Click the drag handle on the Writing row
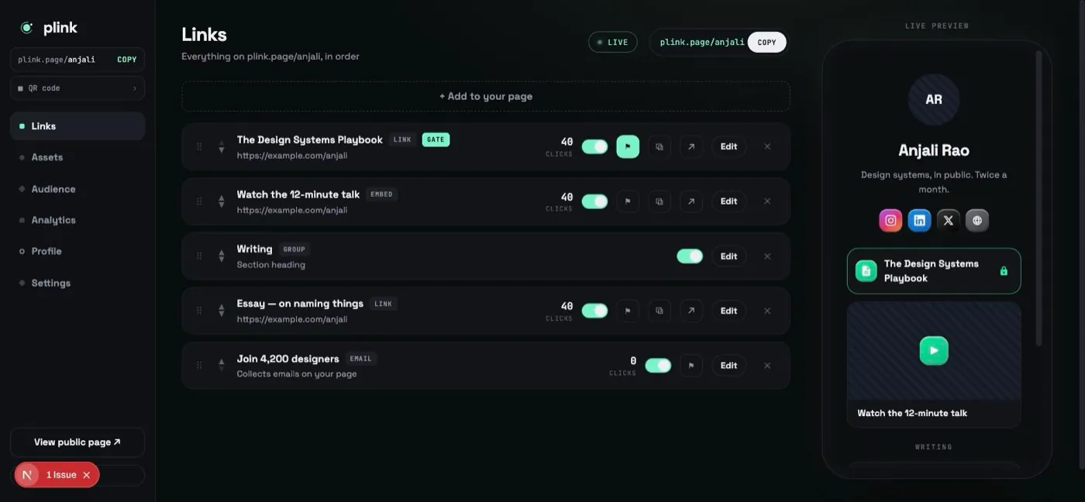Image resolution: width=1085 pixels, height=502 pixels. pos(199,256)
